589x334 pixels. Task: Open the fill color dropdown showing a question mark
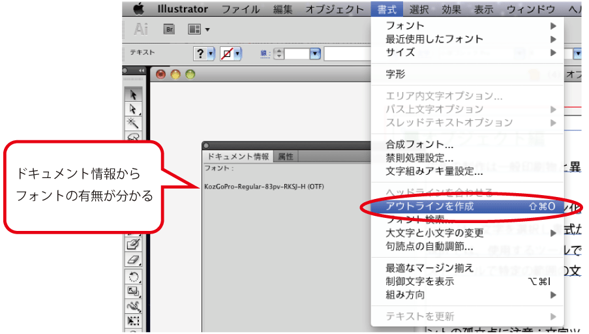pyautogui.click(x=204, y=53)
